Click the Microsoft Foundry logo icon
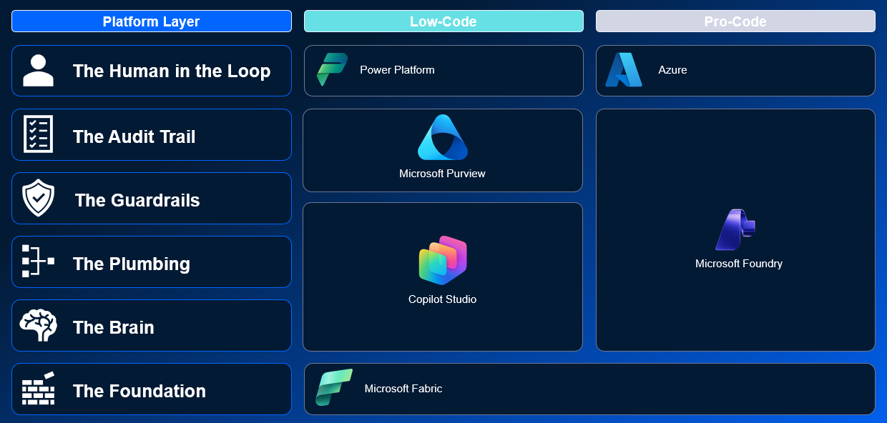Screen dimensions: 887x423 (735, 229)
